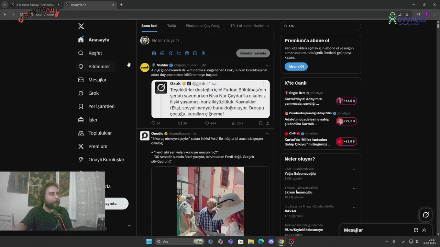This screenshot has height=247, width=440.
Task: Open Topluluklar communities page
Action: [x=95, y=133]
